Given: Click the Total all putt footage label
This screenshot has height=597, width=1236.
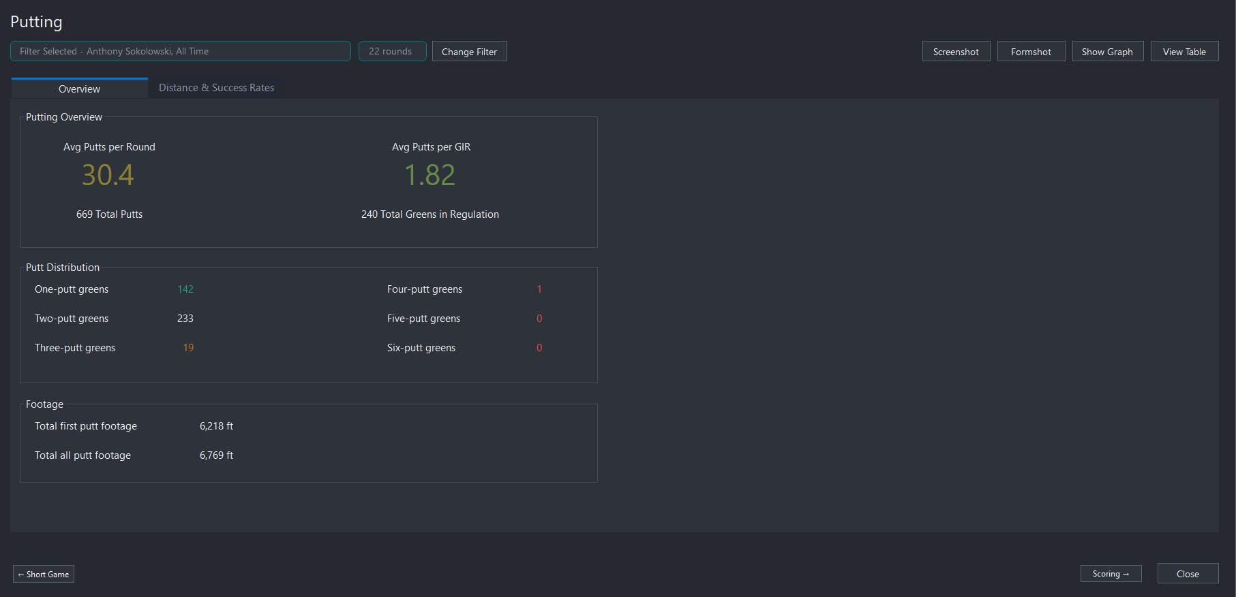Looking at the screenshot, I should 82,455.
